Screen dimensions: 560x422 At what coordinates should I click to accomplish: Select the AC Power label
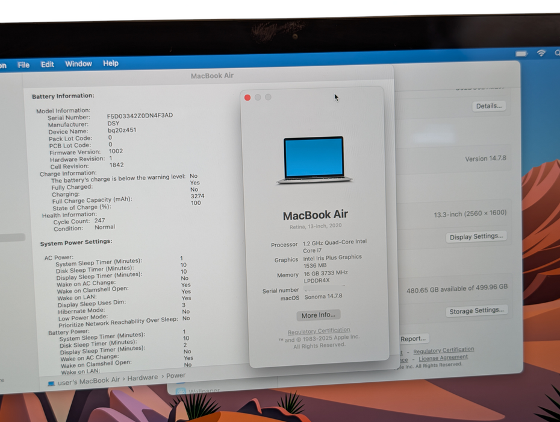(59, 257)
